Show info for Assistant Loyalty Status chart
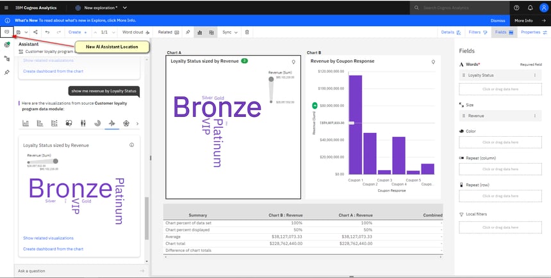 131,145
